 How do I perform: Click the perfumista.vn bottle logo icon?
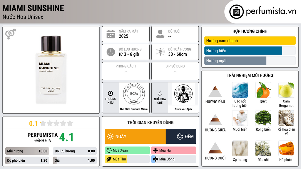click(236, 12)
